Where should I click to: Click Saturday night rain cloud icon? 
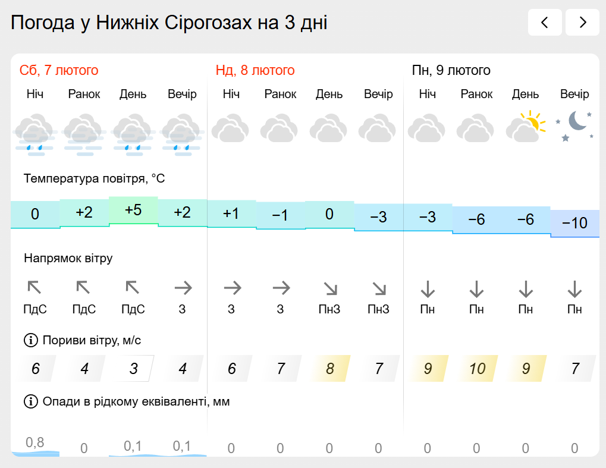35,134
